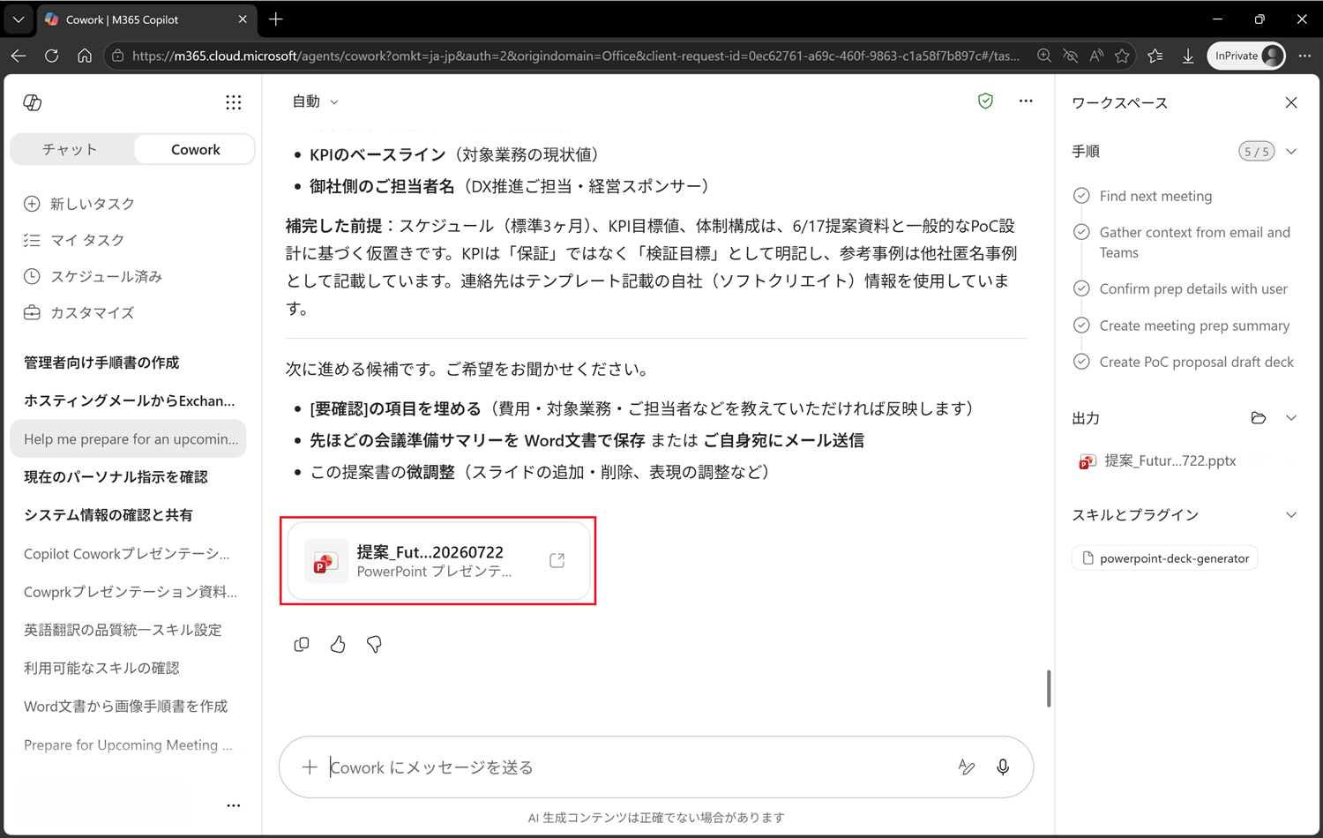1323x838 pixels.
Task: Select task Help me prepare for an upcomin...
Action: coord(128,438)
